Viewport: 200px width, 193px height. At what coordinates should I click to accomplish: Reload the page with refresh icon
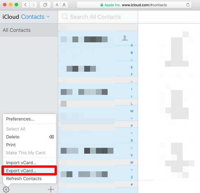pyautogui.click(x=188, y=5)
